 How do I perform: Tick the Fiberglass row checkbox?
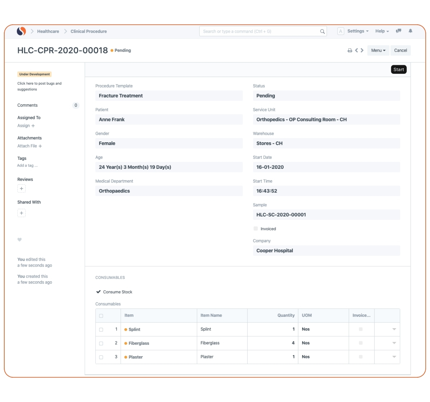pyautogui.click(x=101, y=343)
